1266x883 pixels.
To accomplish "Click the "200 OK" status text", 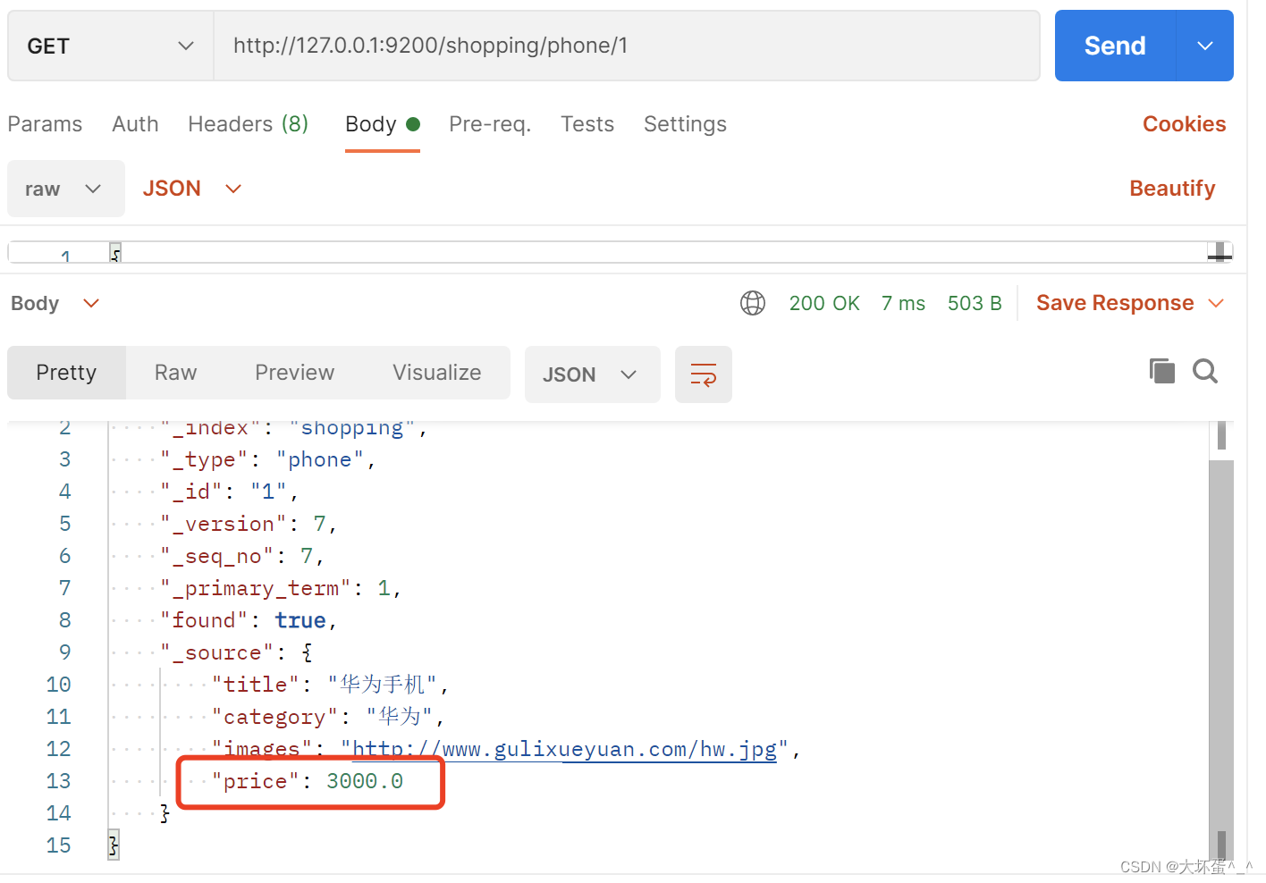I will tap(824, 304).
